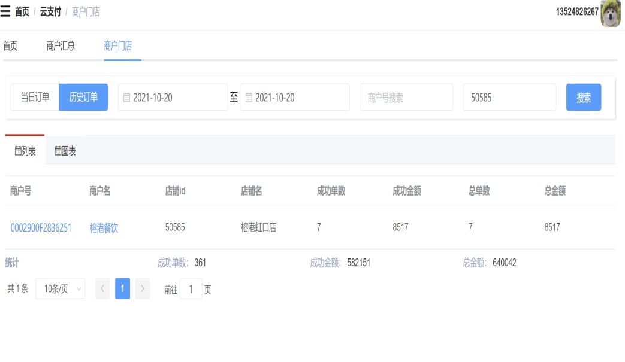The height and width of the screenshot is (362, 625).
Task: Click 云支付 in the breadcrumb
Action: [50, 12]
